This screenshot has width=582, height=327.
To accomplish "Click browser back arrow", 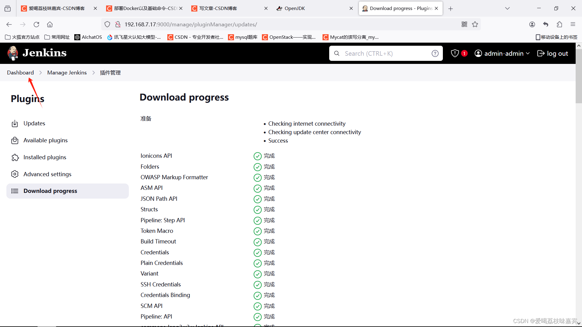I will 9,25.
